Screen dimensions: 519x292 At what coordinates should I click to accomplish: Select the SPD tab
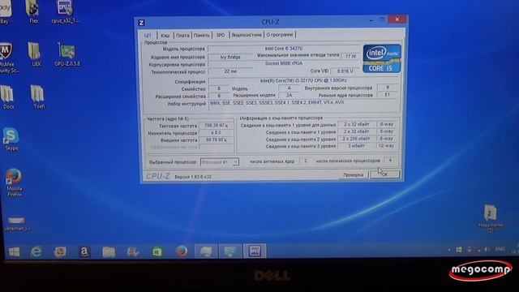coord(221,35)
